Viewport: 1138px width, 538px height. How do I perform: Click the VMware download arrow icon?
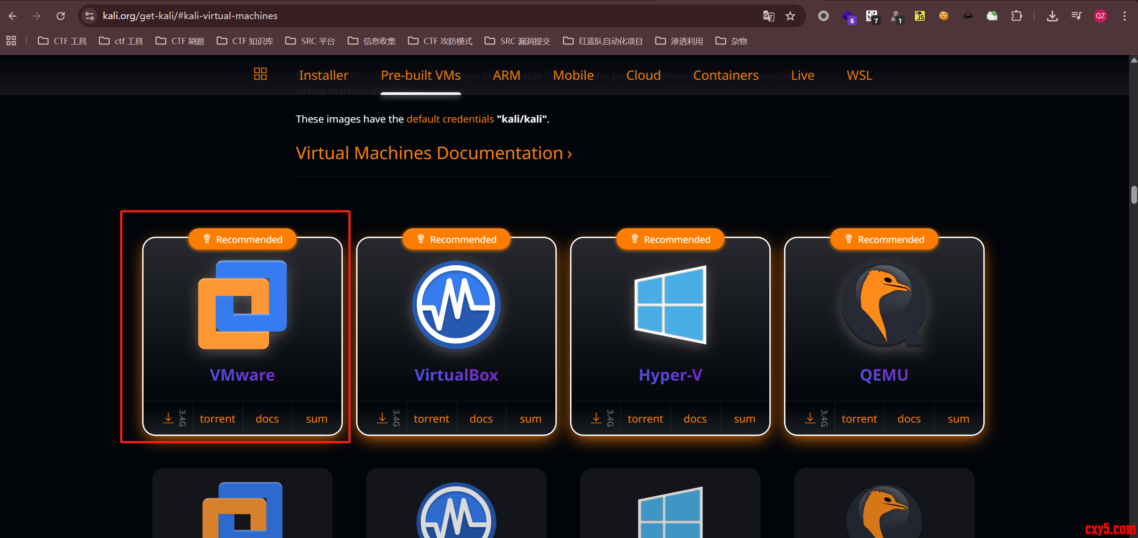(168, 418)
